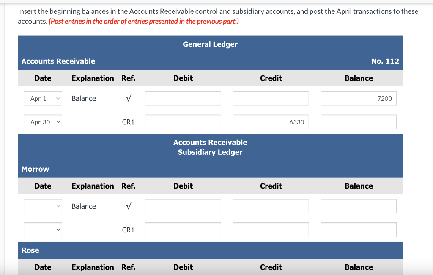Image resolution: width=433 pixels, height=275 pixels.
Task: Expand the first date selector under Morrow
Action: point(43,206)
